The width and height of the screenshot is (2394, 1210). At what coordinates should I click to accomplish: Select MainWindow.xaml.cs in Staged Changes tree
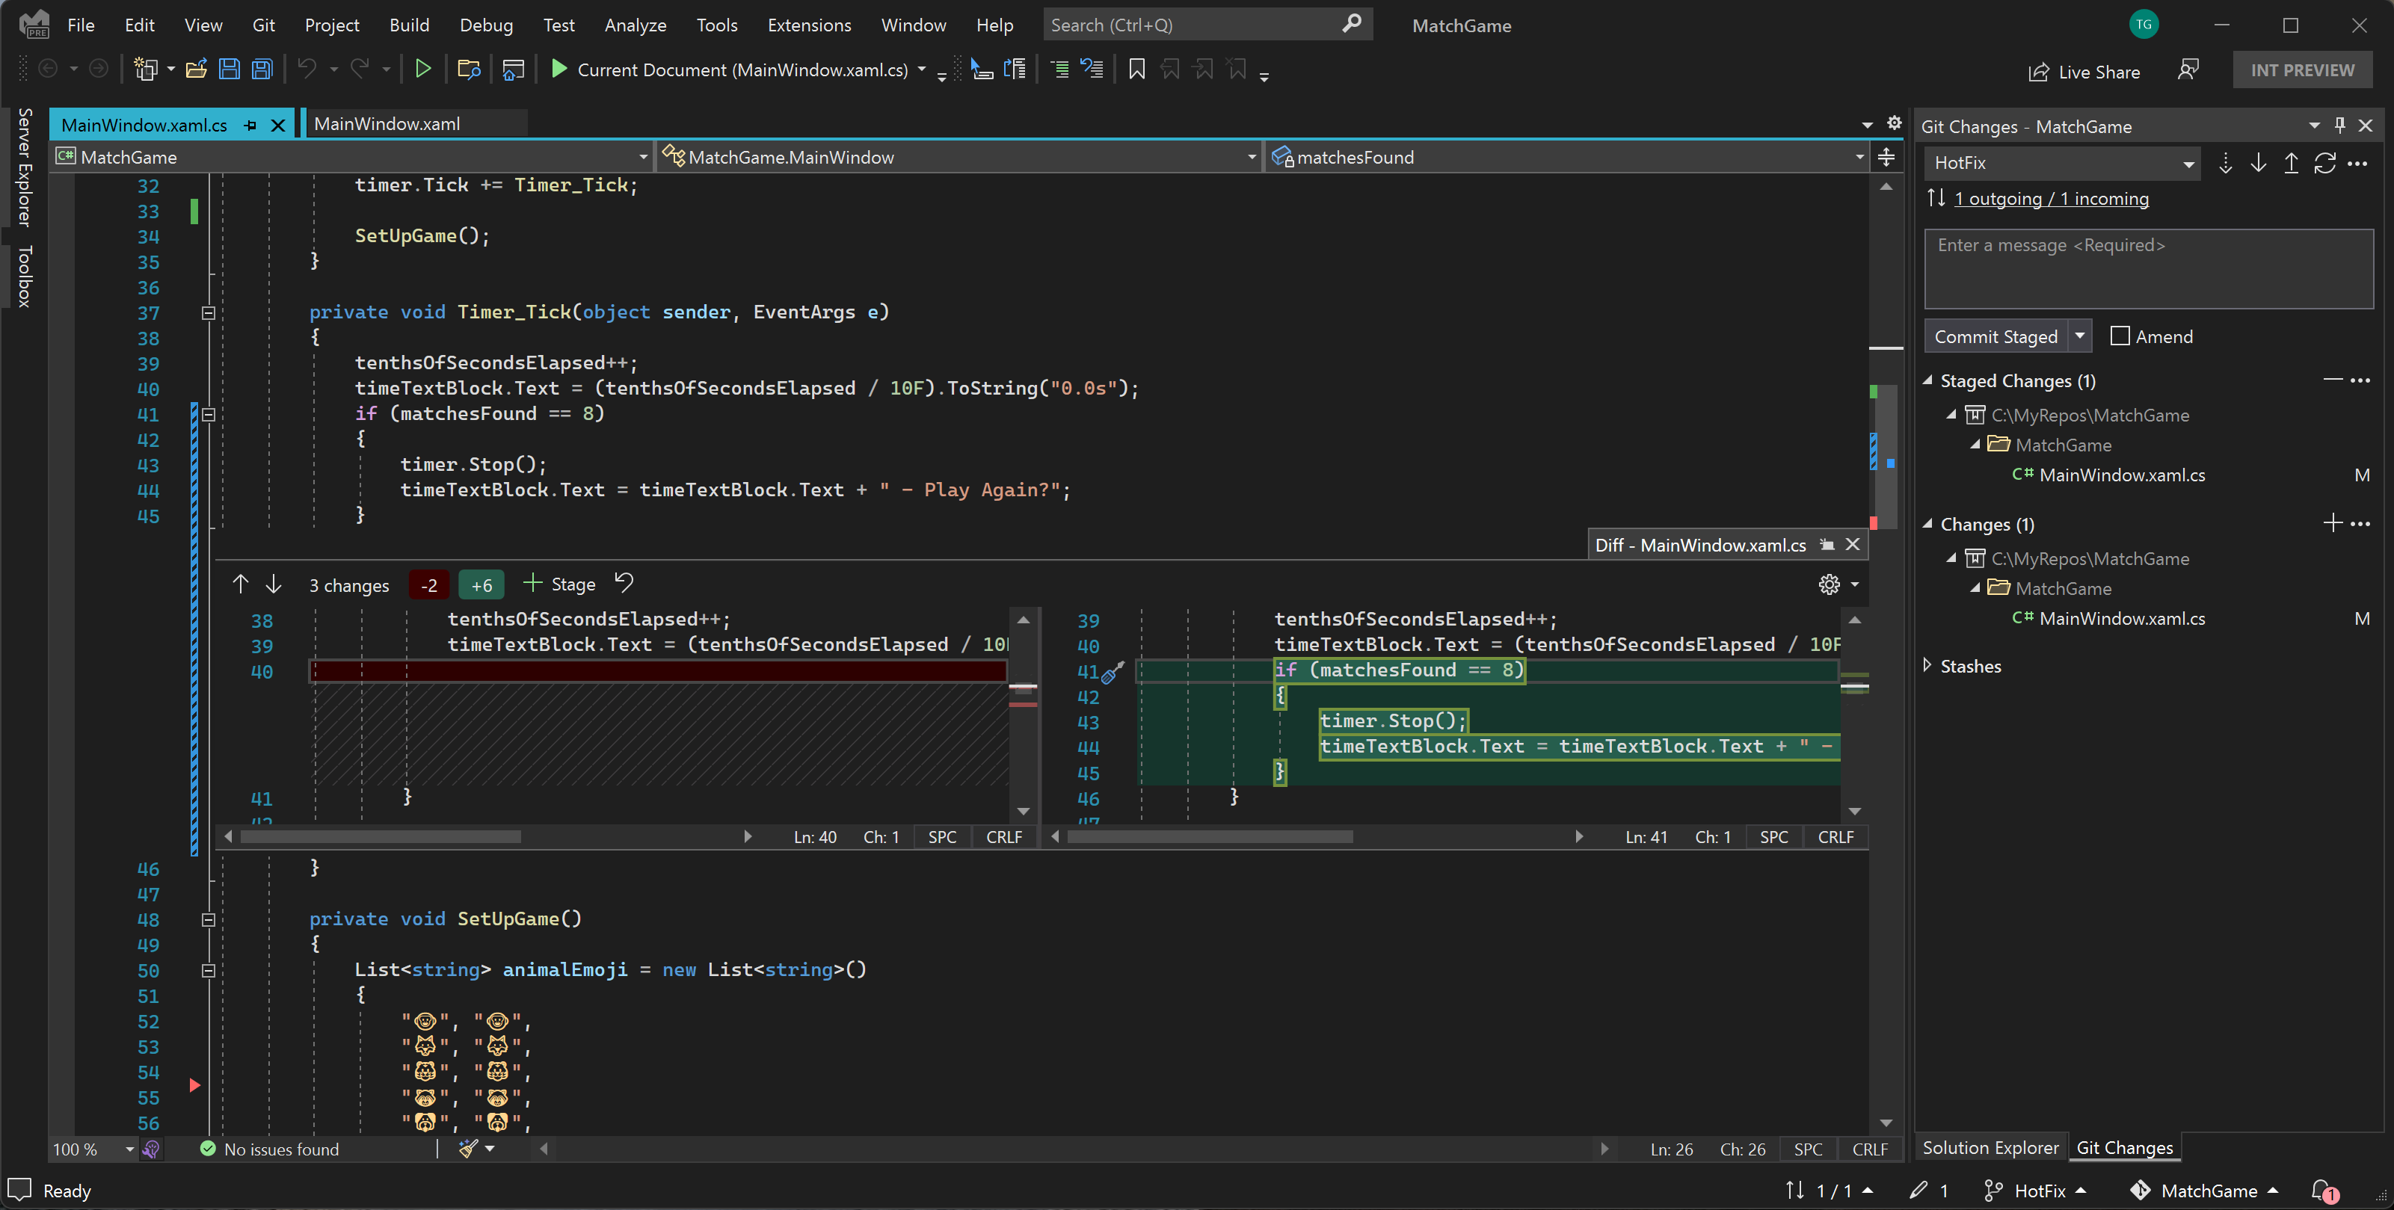[x=2120, y=474]
